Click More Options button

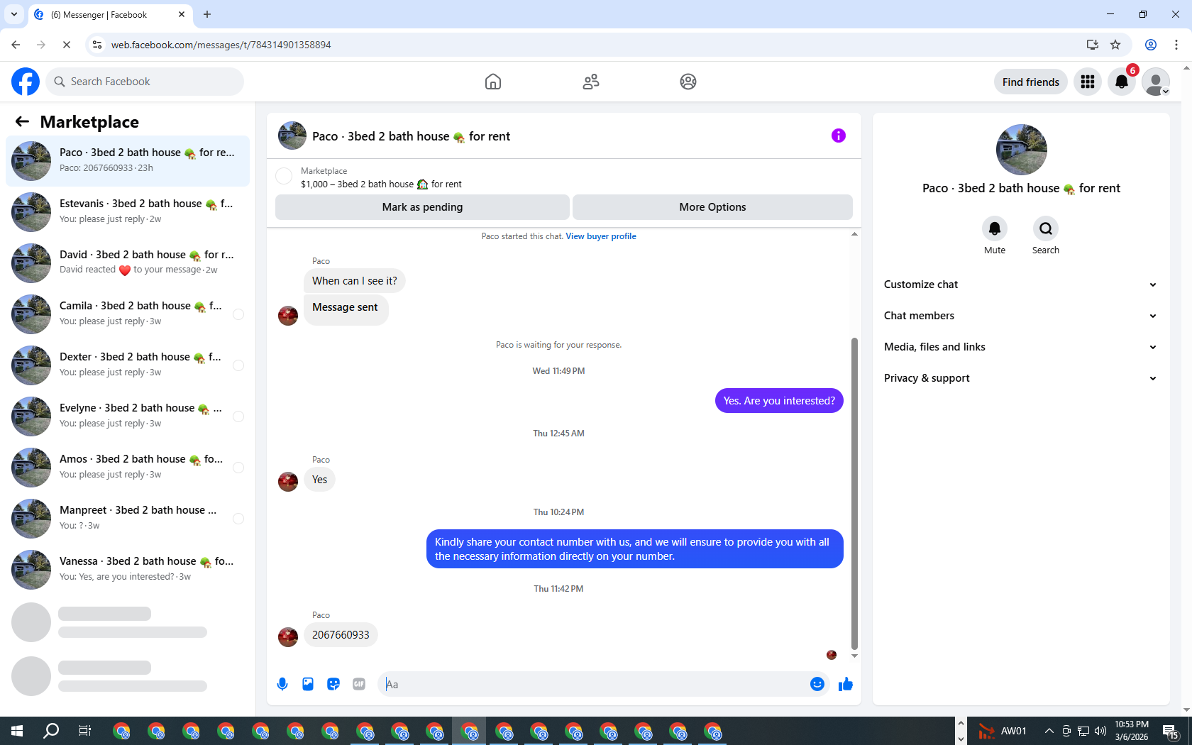click(712, 207)
